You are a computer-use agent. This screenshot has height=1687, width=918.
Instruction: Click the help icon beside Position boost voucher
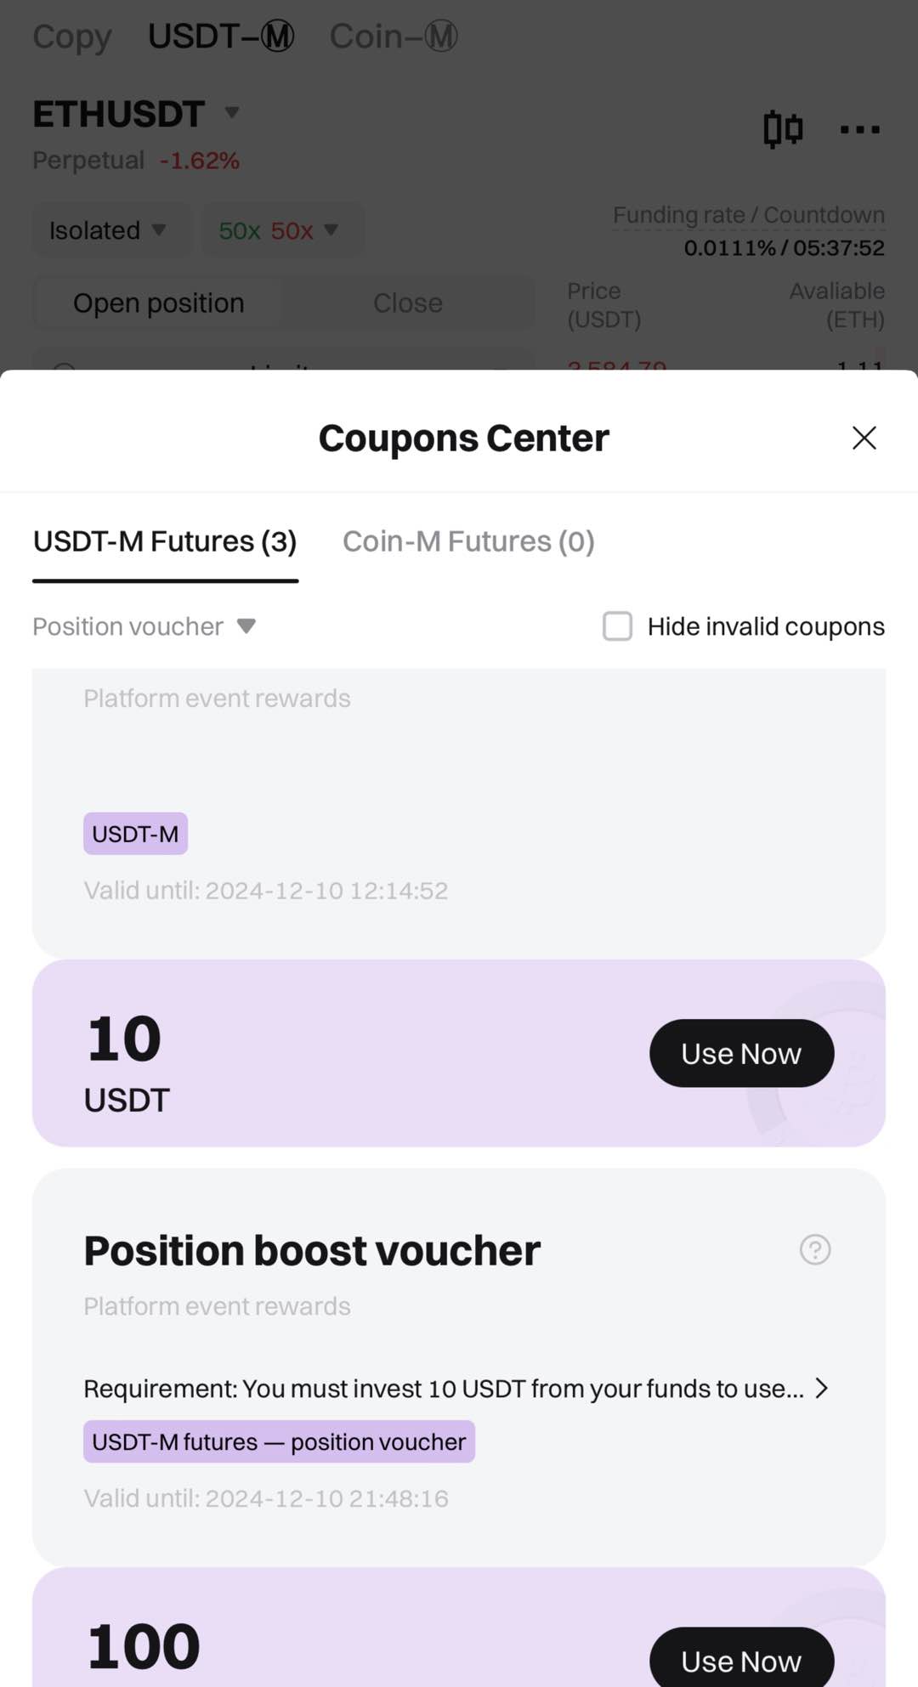click(x=814, y=1249)
